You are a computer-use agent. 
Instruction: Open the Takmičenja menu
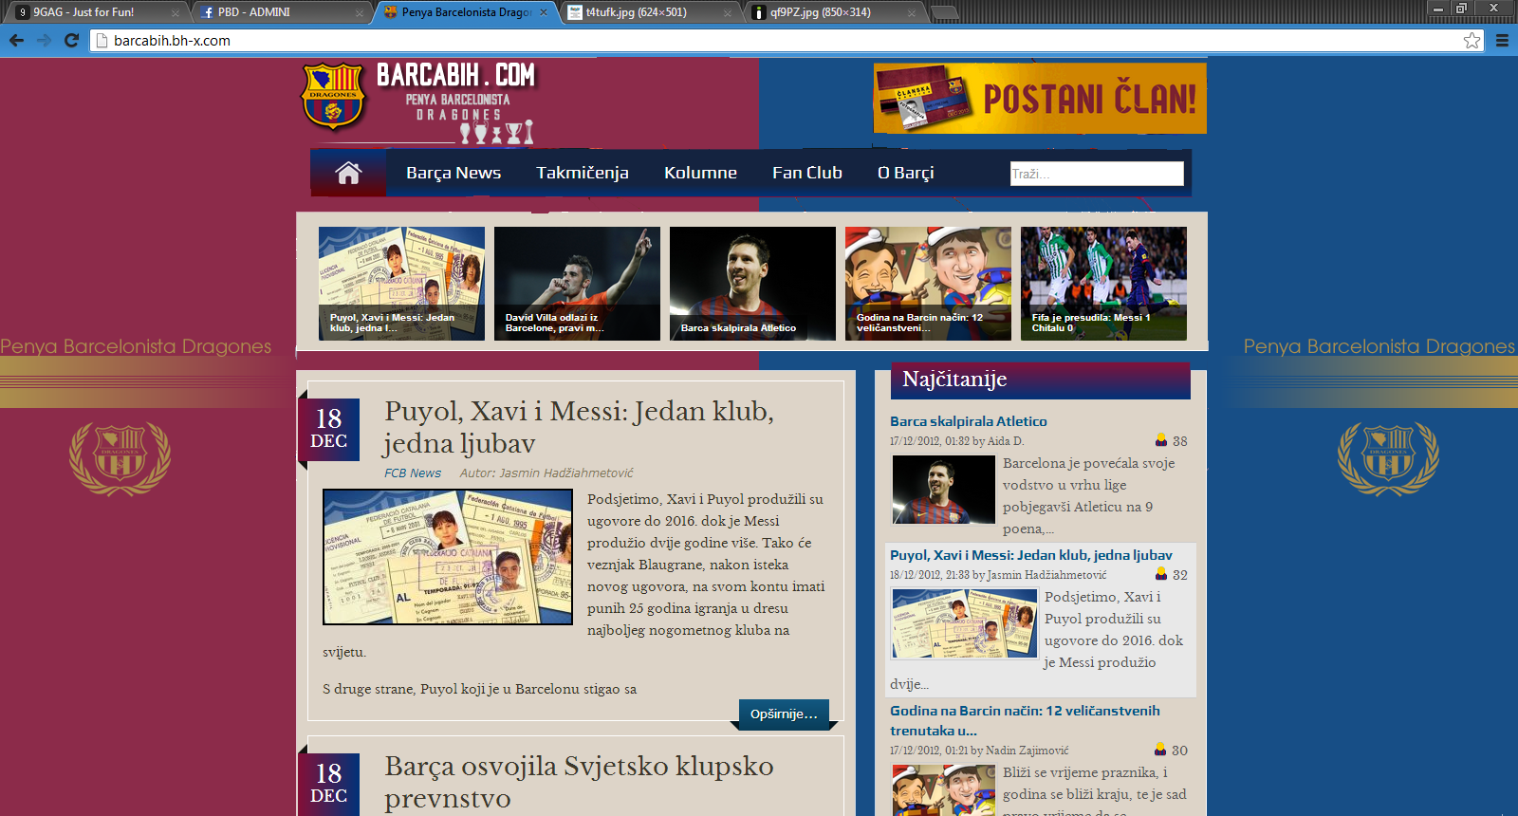583,173
